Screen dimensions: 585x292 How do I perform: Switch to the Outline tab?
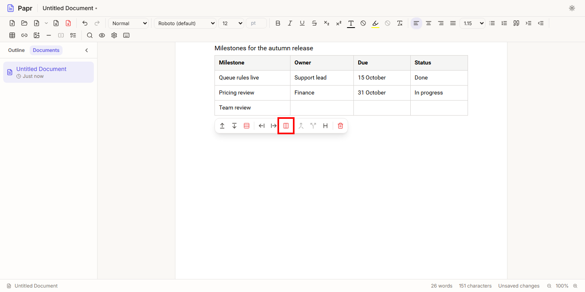tap(16, 50)
